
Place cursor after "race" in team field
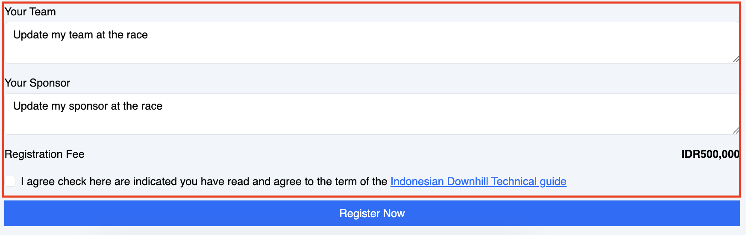coord(148,35)
